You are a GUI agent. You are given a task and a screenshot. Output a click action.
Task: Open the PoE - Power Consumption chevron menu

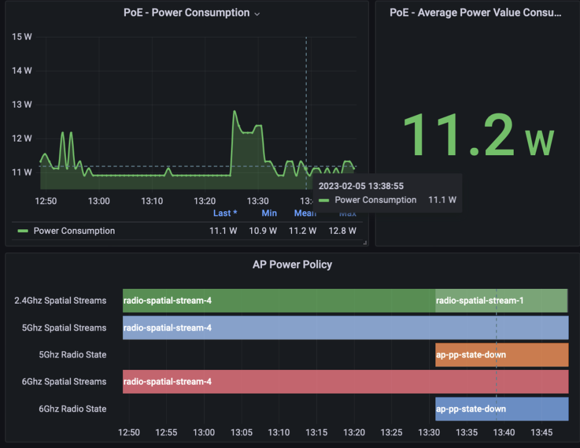(257, 14)
